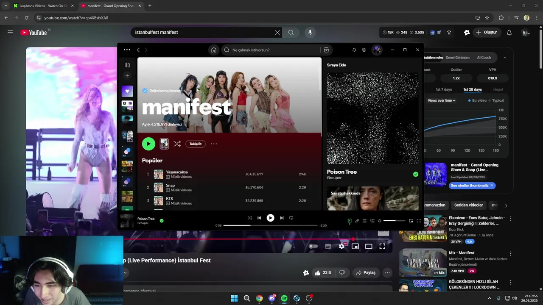Open Liked Songs heart tile in sidebar
The width and height of the screenshot is (543, 305).
[x=127, y=91]
